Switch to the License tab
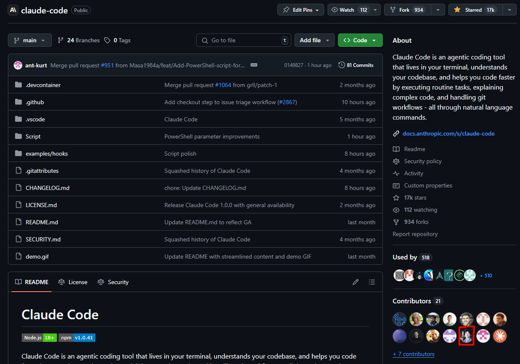The height and width of the screenshot is (364, 520). pyautogui.click(x=73, y=282)
